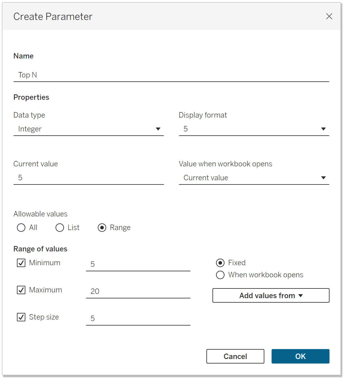Click the Minimum value field

[x=138, y=264]
